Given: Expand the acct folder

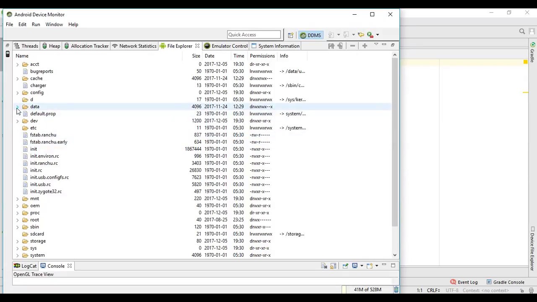Looking at the screenshot, I should tap(17, 64).
